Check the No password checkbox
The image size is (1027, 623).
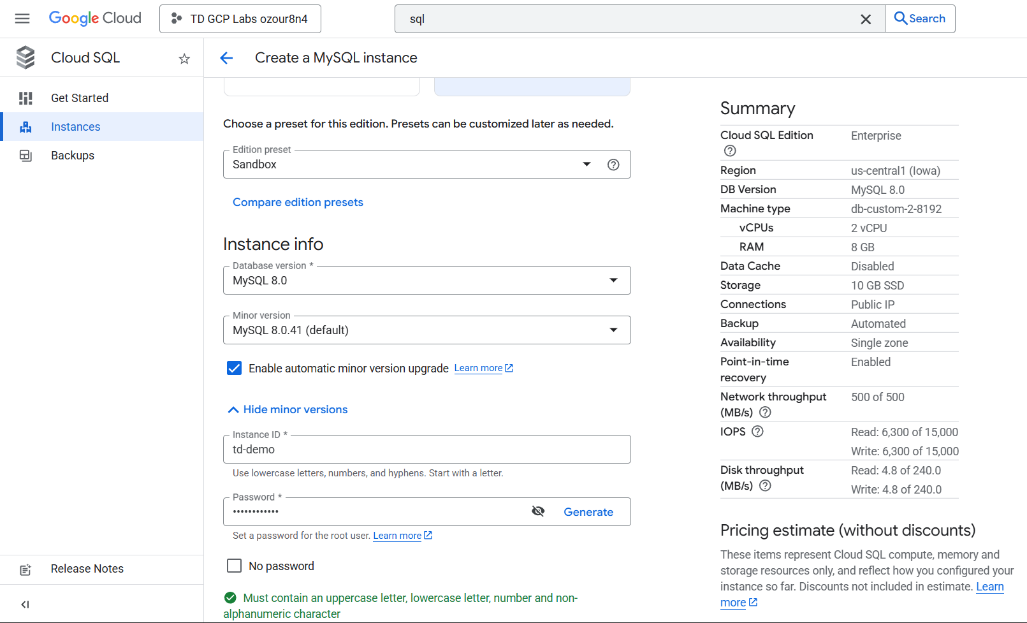click(x=235, y=566)
